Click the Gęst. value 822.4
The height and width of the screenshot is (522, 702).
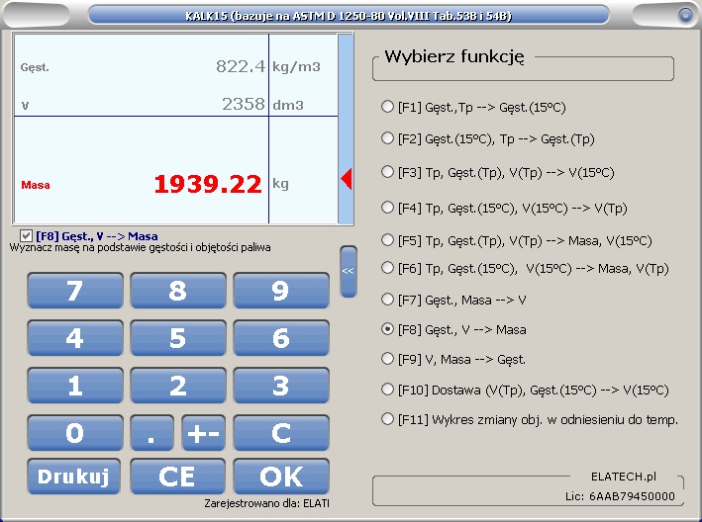241,66
